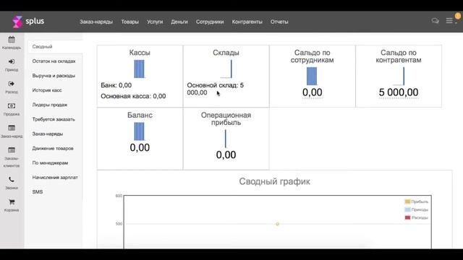This screenshot has height=260, width=463.
Task: Click the Склады sparkline chart
Action: [226, 69]
